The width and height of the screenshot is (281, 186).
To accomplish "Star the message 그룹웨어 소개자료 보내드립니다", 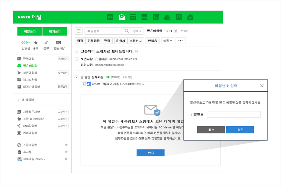I will (77, 52).
